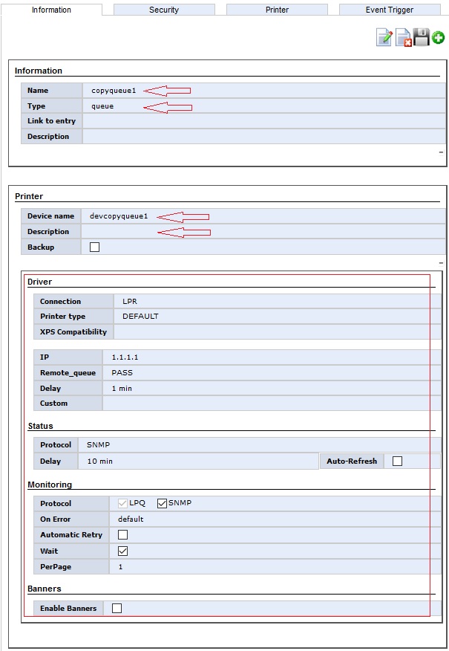
Task: Toggle the Auto-Refresh checkbox
Action: [x=397, y=461]
